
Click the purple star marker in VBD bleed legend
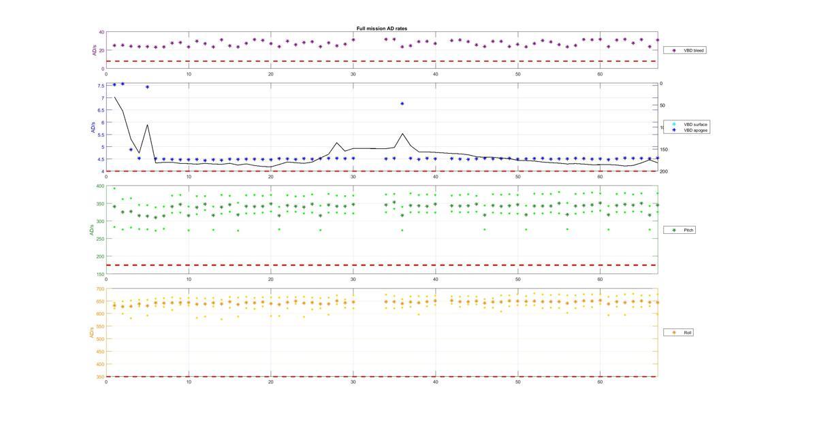click(x=674, y=50)
